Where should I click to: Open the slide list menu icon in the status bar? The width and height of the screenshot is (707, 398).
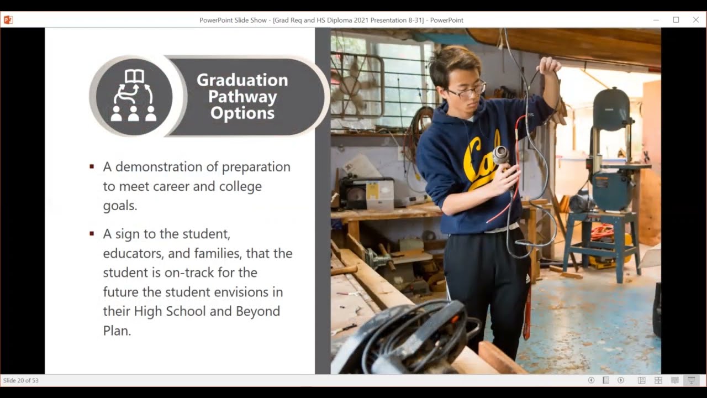pos(606,380)
